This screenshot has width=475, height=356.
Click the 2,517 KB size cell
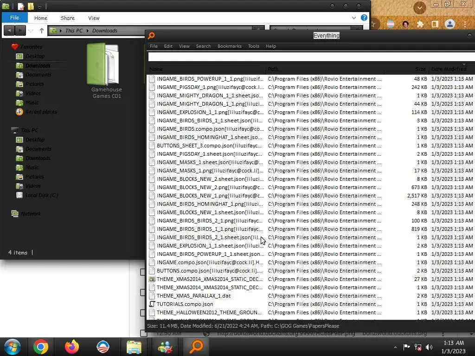[x=417, y=196]
